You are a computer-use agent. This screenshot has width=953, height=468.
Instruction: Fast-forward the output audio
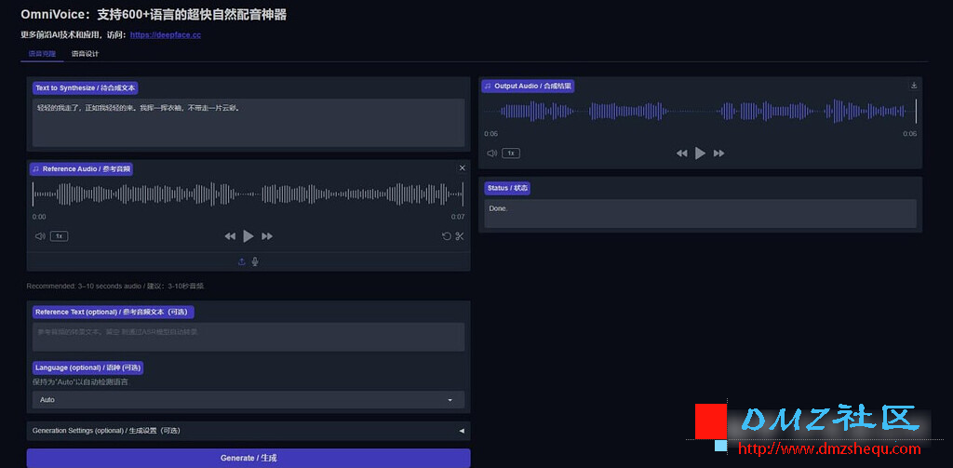(719, 154)
